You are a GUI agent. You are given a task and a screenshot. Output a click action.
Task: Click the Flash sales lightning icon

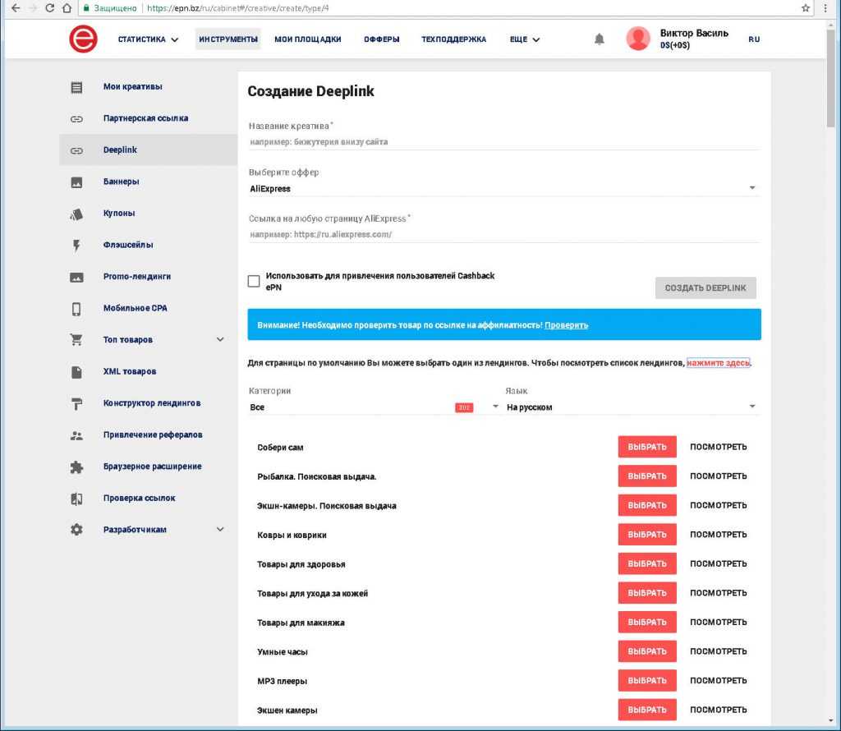pyautogui.click(x=76, y=245)
